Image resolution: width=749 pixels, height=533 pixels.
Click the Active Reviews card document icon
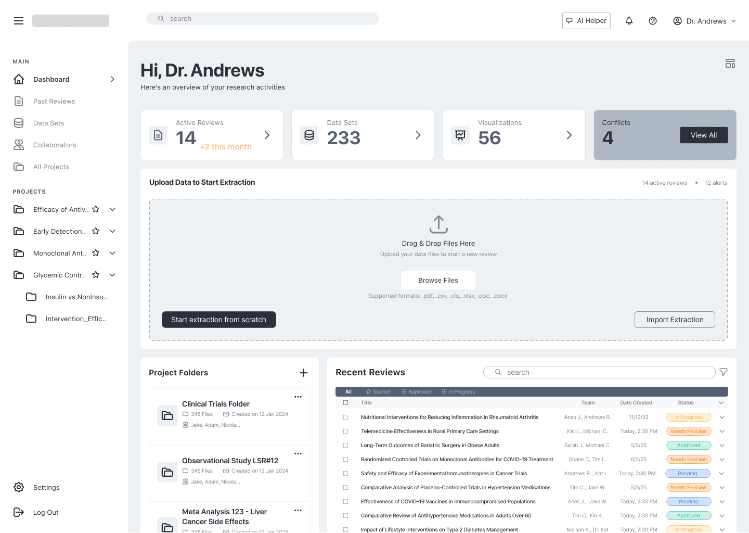[x=158, y=135]
